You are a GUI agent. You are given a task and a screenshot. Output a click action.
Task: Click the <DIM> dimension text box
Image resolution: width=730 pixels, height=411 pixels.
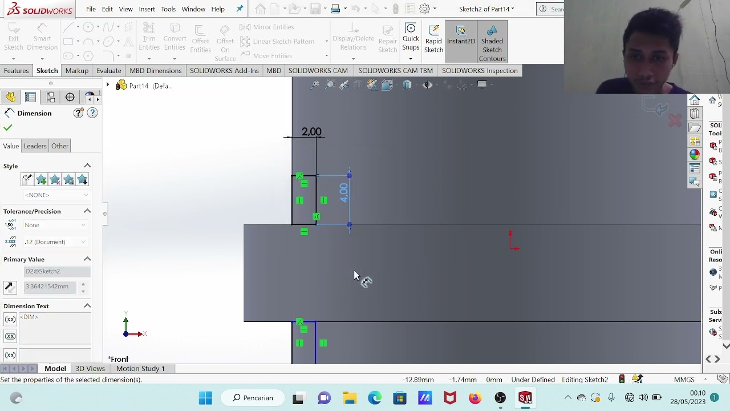(55, 328)
